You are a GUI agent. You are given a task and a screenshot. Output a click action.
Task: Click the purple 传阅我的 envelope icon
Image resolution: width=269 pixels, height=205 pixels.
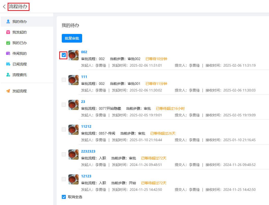8,53
